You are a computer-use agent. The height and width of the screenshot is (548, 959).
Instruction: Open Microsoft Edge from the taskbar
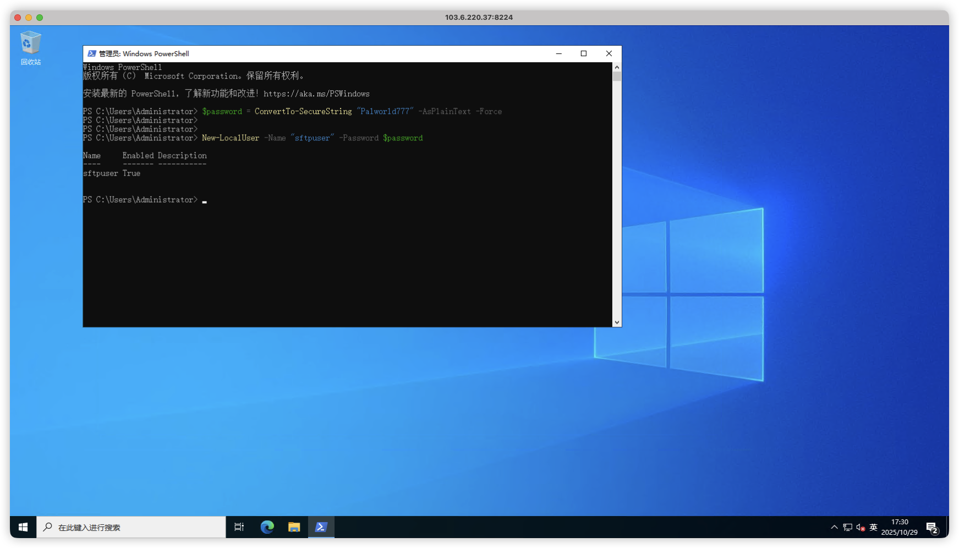pyautogui.click(x=267, y=527)
